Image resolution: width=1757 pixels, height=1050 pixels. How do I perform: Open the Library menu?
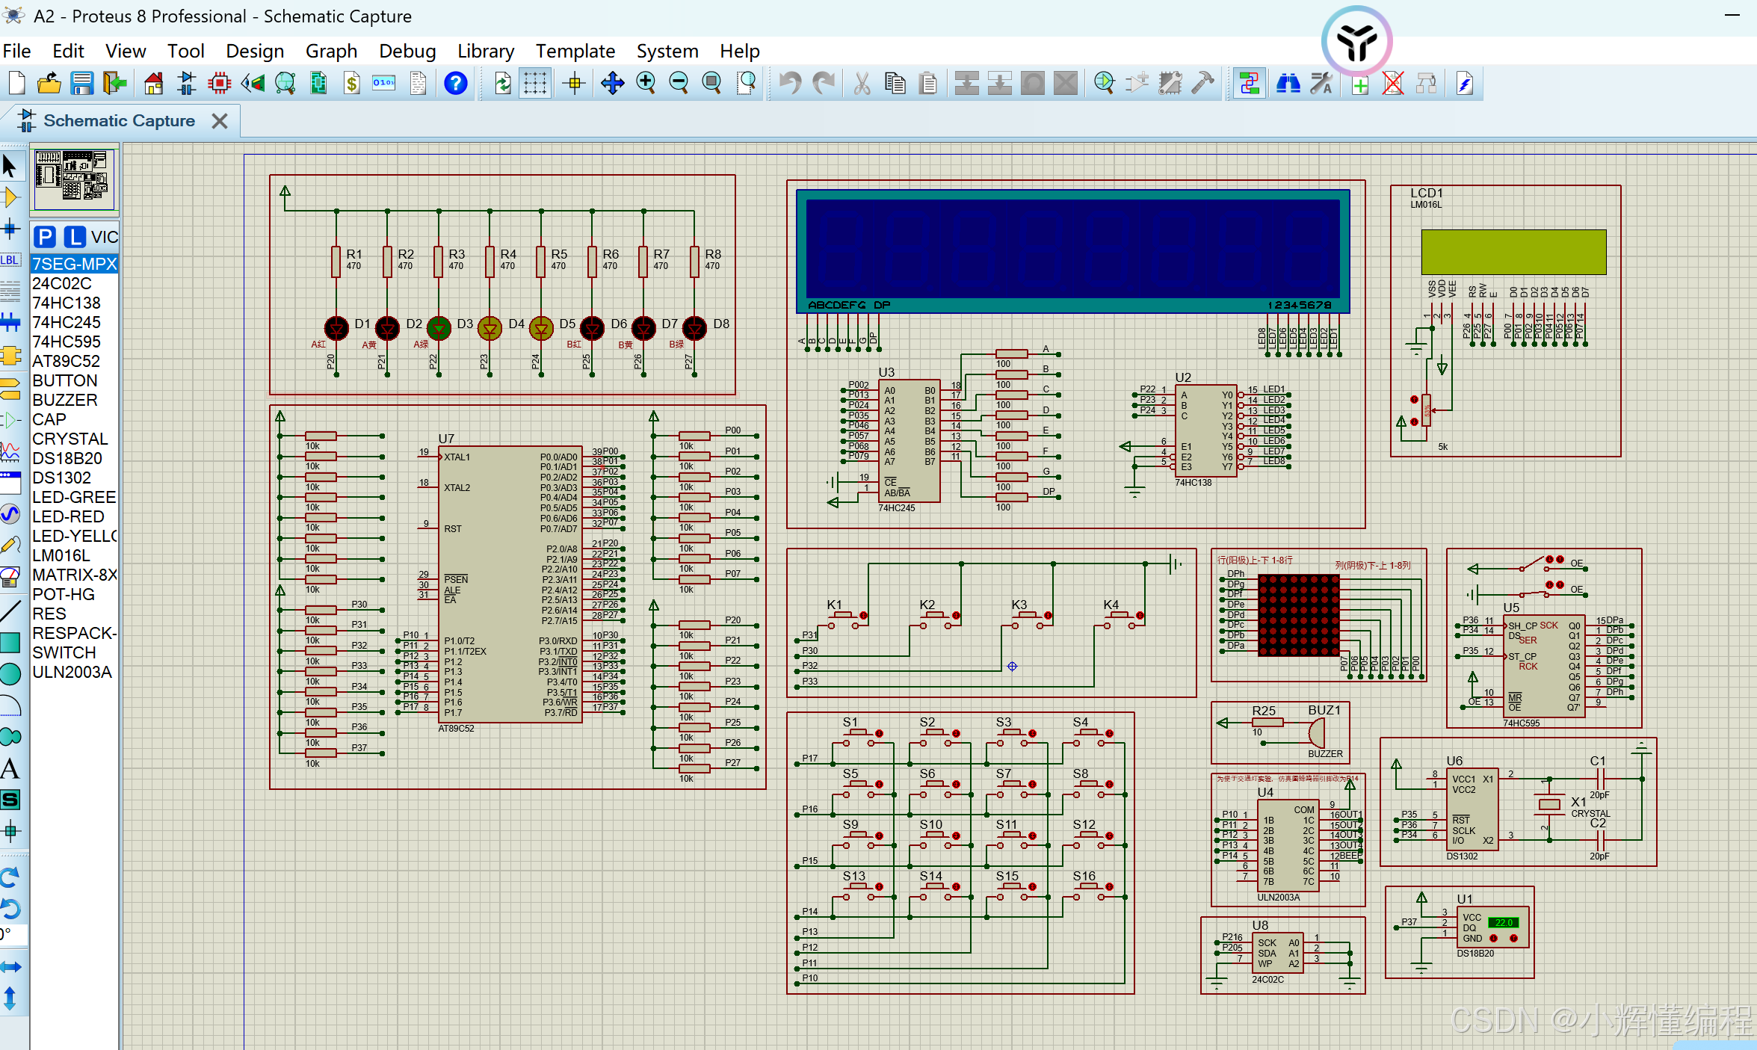tap(486, 51)
